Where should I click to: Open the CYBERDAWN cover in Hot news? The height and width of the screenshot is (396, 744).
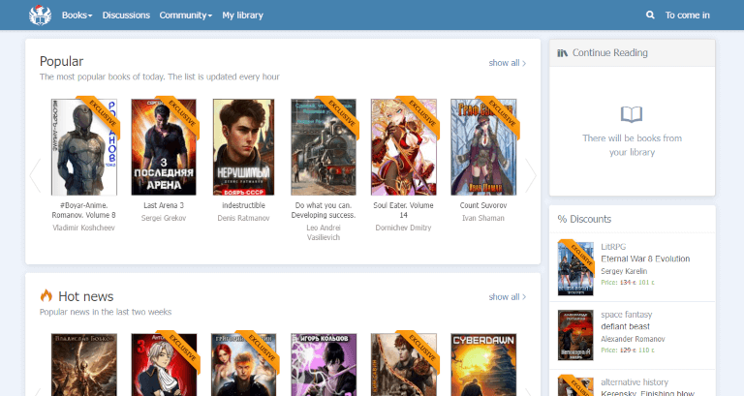coord(483,365)
